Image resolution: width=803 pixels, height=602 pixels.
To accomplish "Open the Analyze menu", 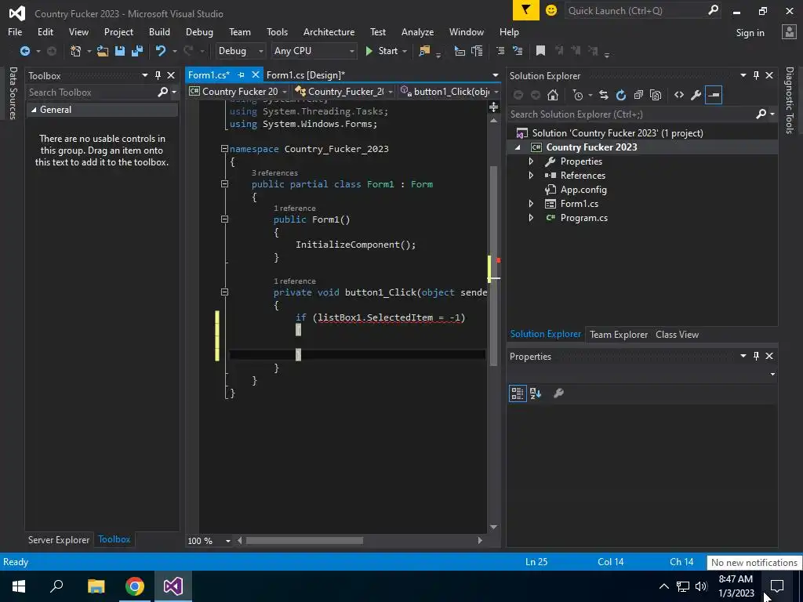I will pos(417,31).
